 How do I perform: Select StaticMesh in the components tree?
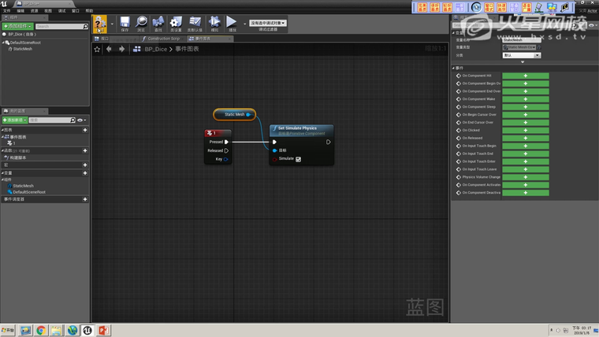(23, 49)
